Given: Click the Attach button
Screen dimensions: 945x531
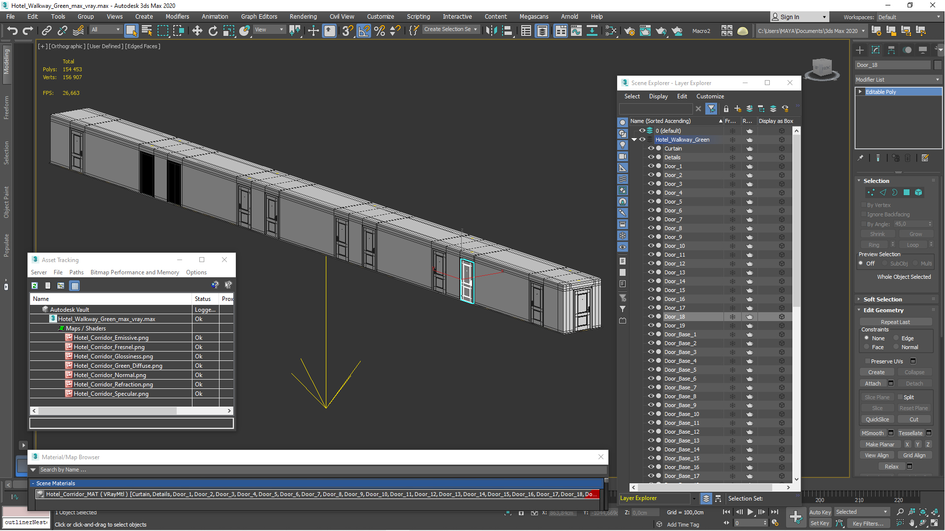Looking at the screenshot, I should 873,383.
